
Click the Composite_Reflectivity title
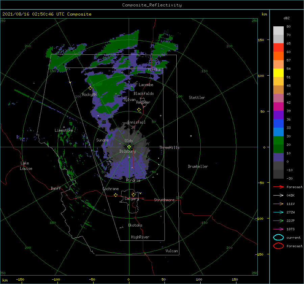[152, 5]
